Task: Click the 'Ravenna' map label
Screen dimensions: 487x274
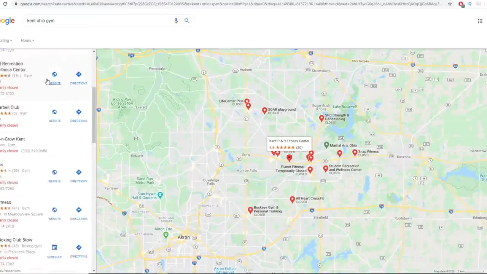Action: [x=404, y=157]
